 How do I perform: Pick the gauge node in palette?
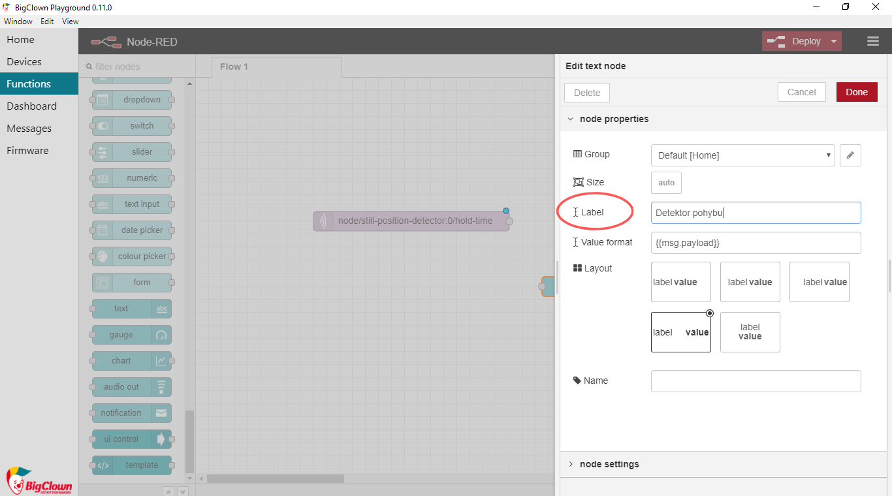tap(132, 335)
